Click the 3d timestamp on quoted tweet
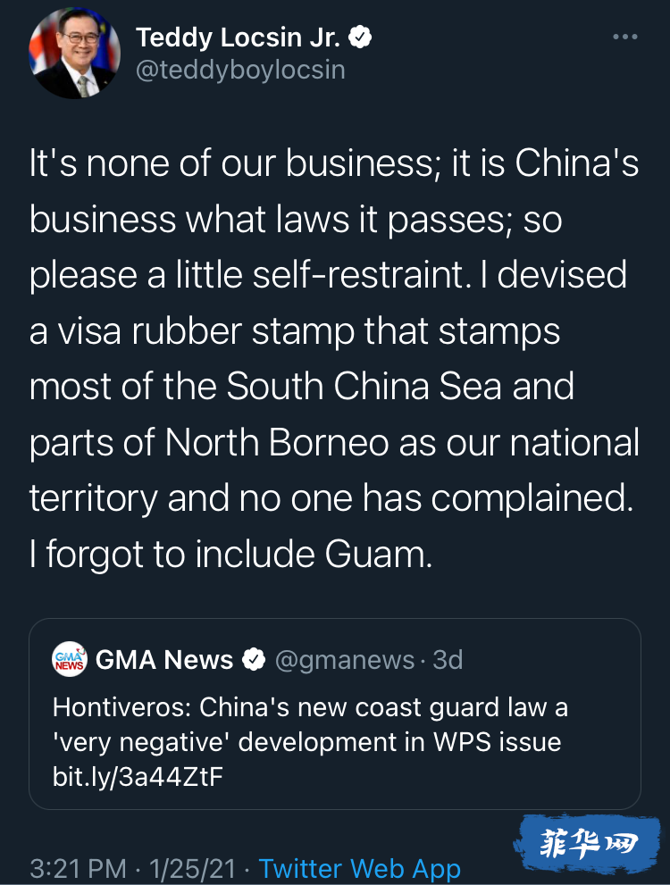Screen dimensions: 670x885 pos(448,659)
